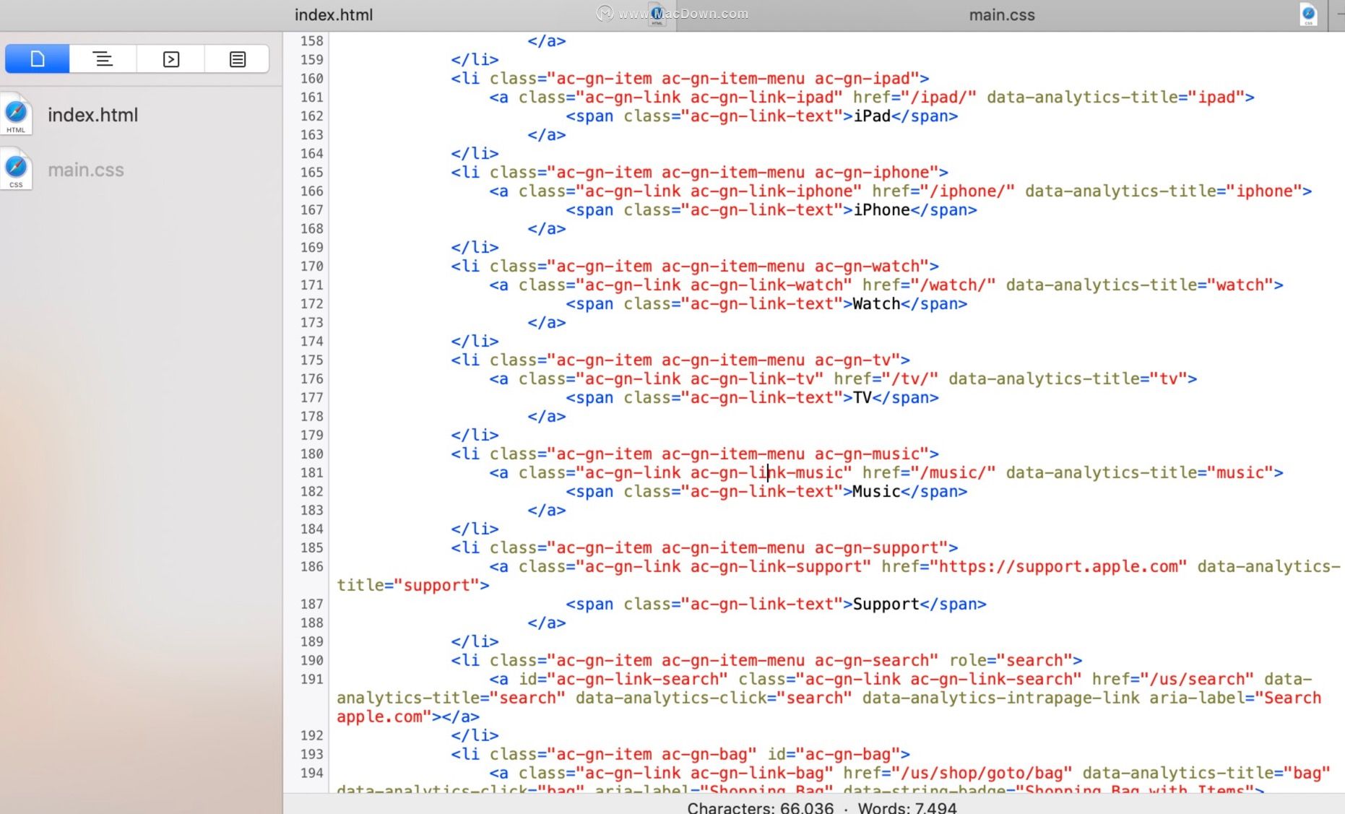Click line number 160 in gutter
1345x814 pixels.
pos(311,79)
